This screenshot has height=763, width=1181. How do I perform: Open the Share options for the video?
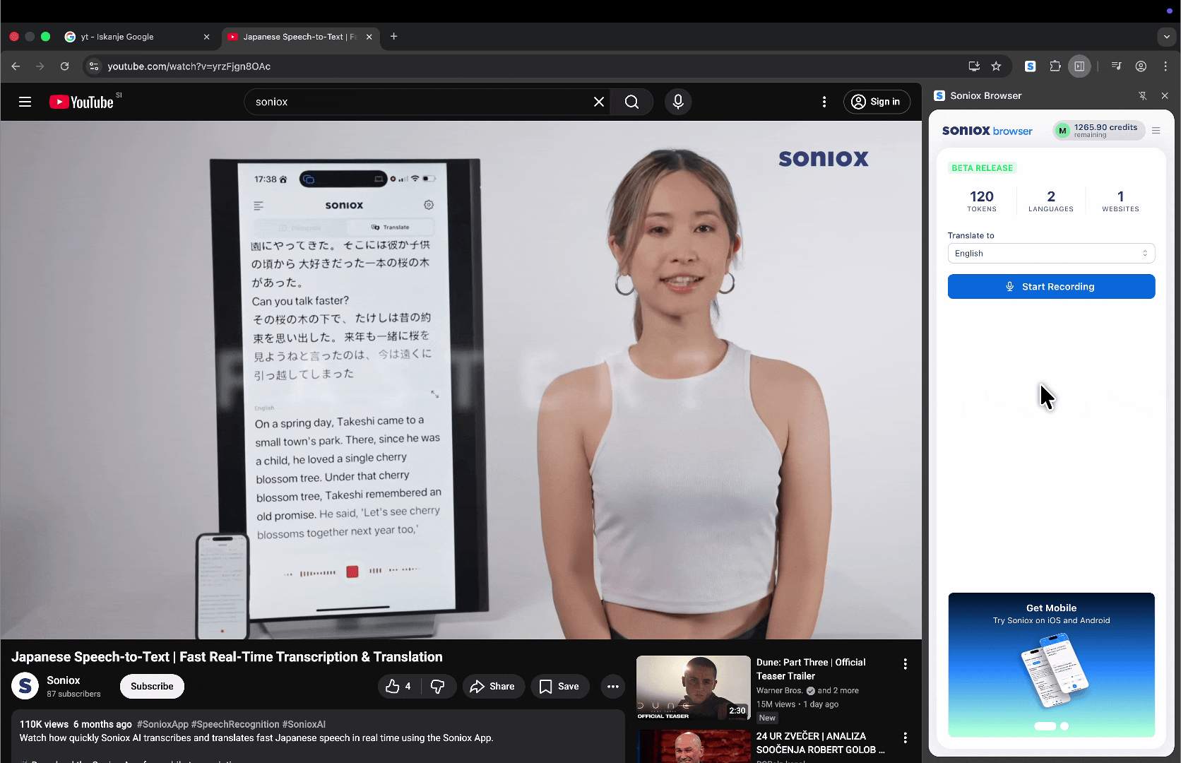[493, 686]
